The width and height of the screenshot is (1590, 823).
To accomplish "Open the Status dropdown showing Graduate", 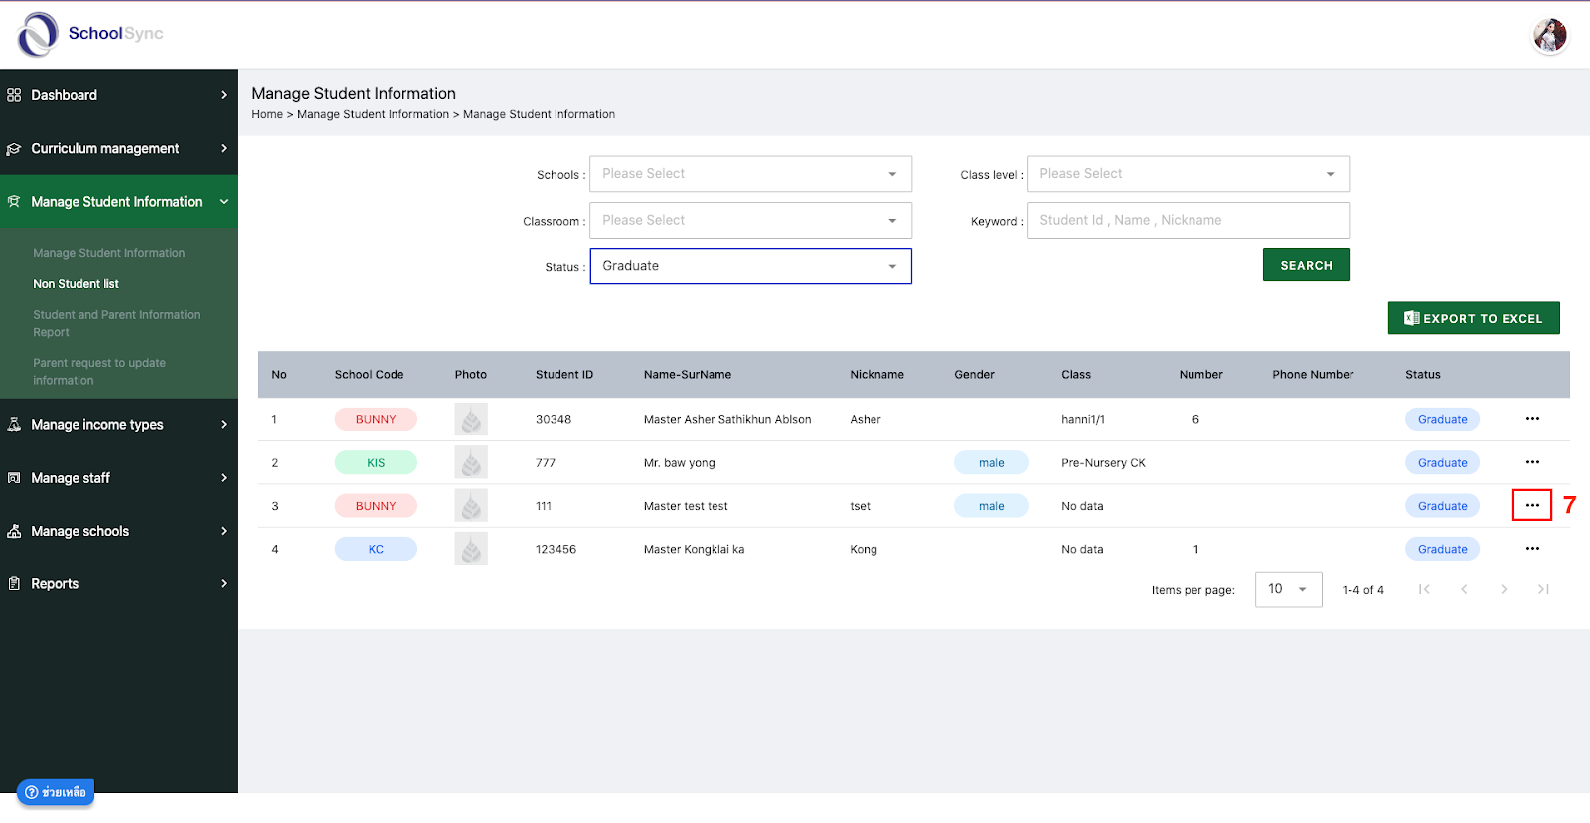I will click(750, 266).
